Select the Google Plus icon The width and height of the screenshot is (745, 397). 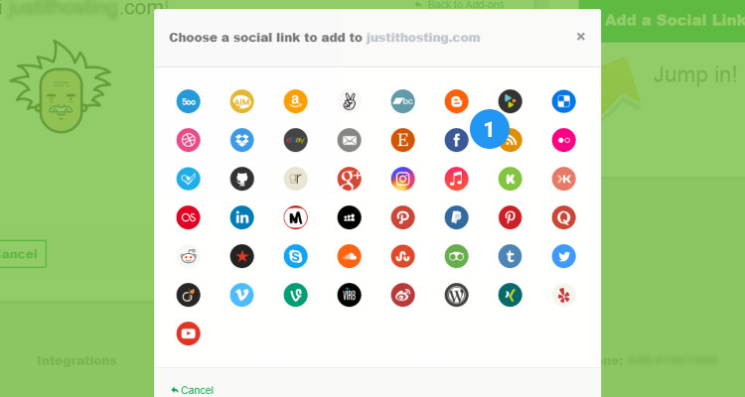pyautogui.click(x=349, y=179)
